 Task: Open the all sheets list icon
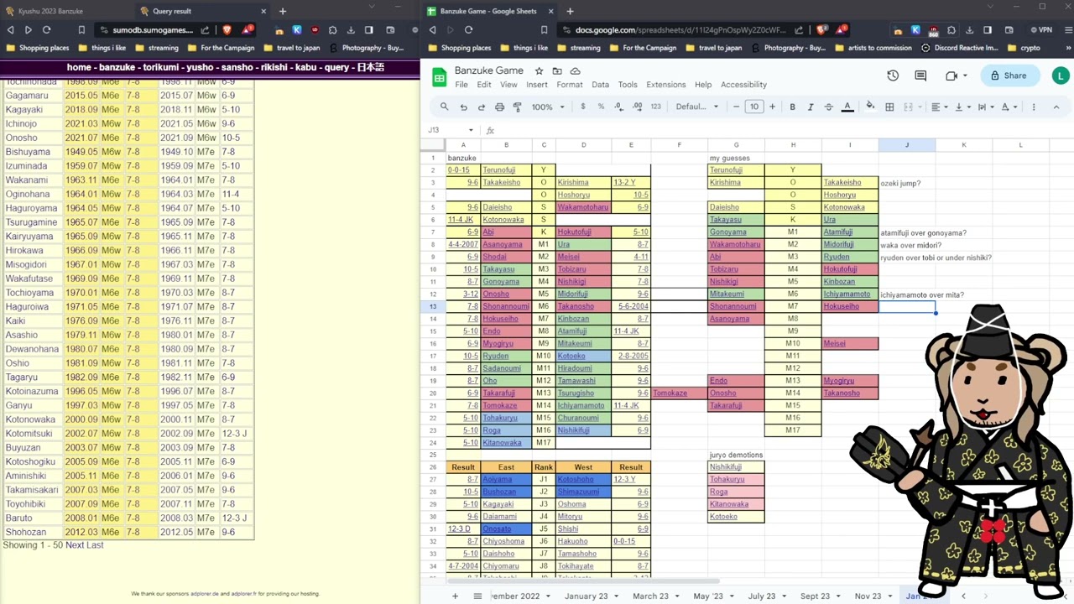coord(477,596)
